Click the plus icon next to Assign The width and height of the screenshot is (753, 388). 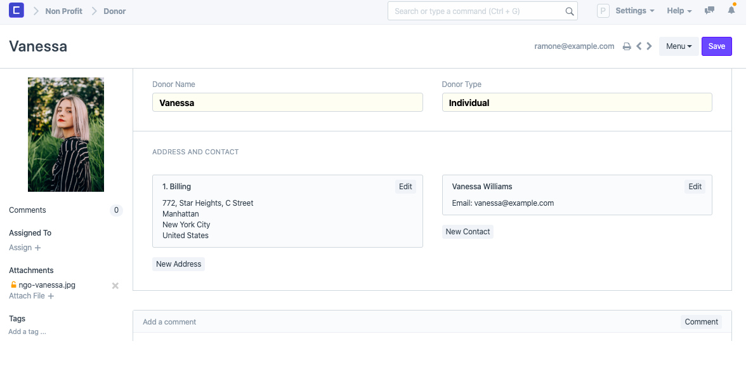pos(38,248)
